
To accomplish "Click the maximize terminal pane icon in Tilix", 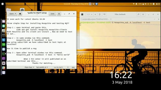I will pos(154,19).
